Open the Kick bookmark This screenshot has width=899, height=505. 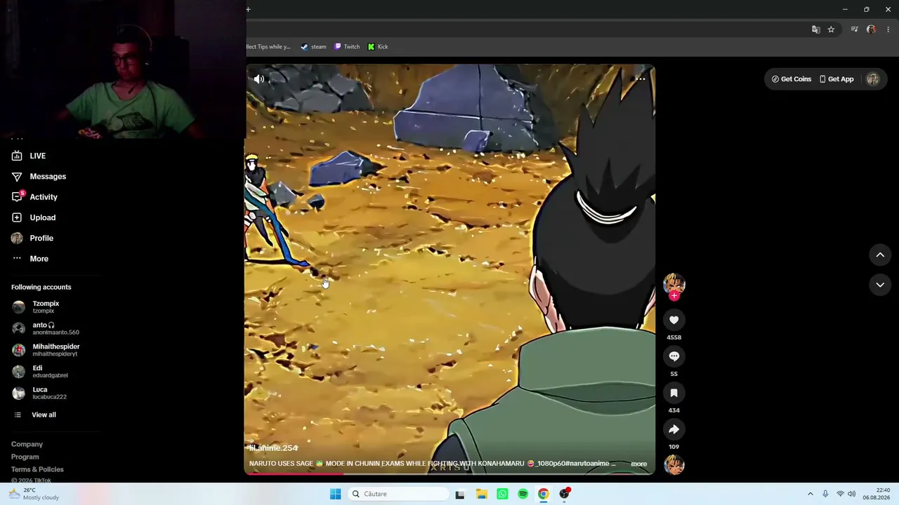click(x=378, y=47)
